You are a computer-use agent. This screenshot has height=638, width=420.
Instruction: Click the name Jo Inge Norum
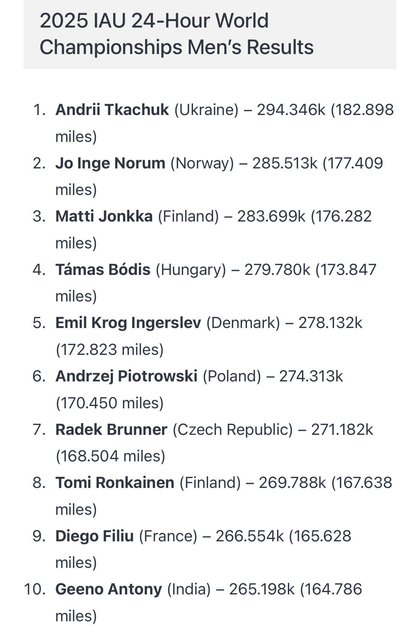click(x=110, y=163)
